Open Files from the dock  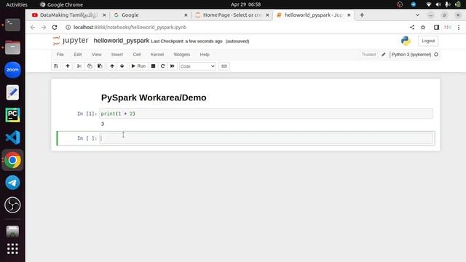12,47
